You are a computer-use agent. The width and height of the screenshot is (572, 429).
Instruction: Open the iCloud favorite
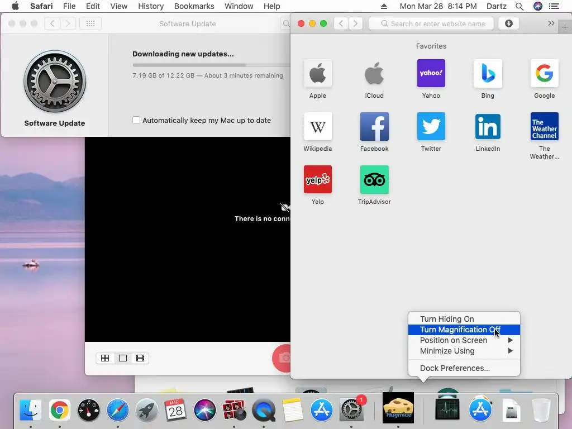(374, 73)
